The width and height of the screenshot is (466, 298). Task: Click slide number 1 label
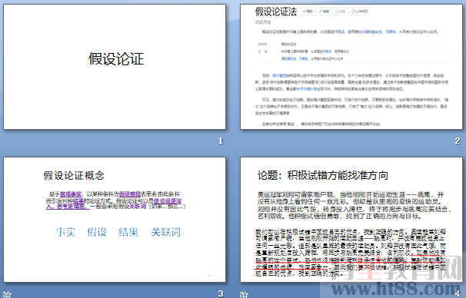[x=220, y=141]
